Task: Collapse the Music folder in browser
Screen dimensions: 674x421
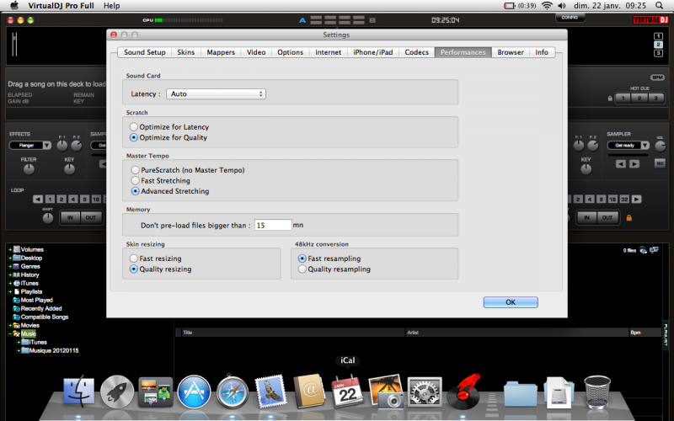Action: (x=9, y=333)
